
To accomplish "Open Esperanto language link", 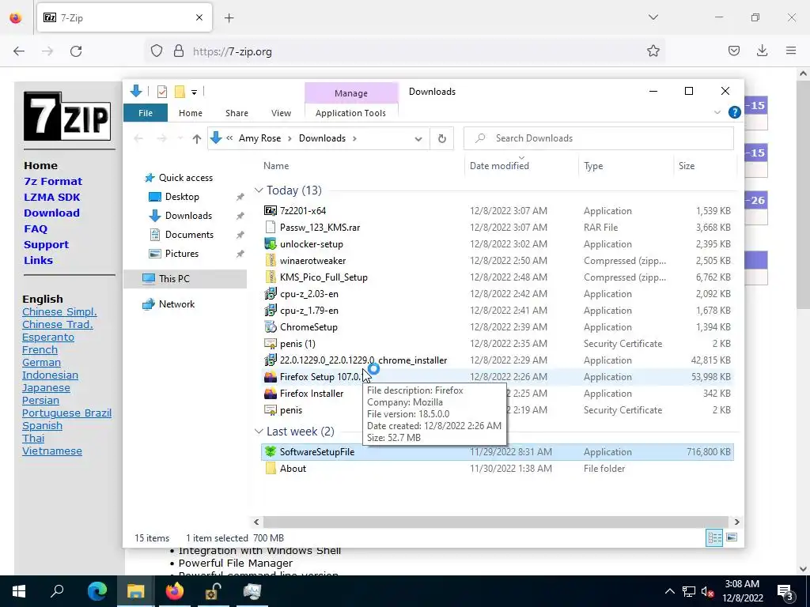I will coord(48,337).
